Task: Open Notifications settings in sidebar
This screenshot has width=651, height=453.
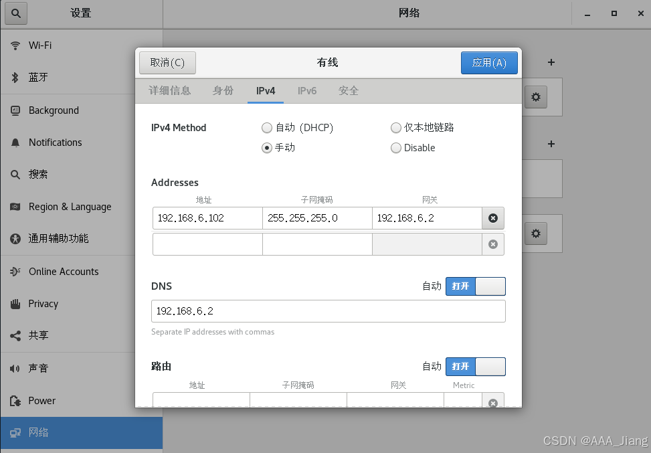Action: coord(82,143)
